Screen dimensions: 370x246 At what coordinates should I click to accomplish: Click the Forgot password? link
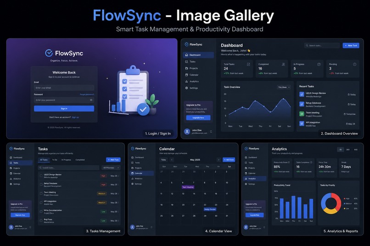pyautogui.click(x=87, y=94)
